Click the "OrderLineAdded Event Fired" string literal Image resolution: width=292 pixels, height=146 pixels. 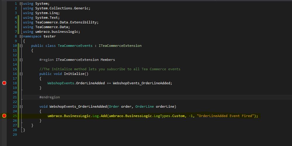point(225,116)
